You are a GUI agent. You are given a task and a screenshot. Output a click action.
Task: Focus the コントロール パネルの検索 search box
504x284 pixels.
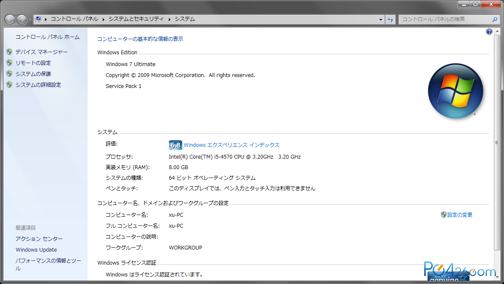coord(446,19)
